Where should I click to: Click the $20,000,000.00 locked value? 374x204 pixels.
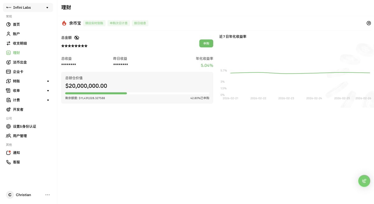[86, 86]
